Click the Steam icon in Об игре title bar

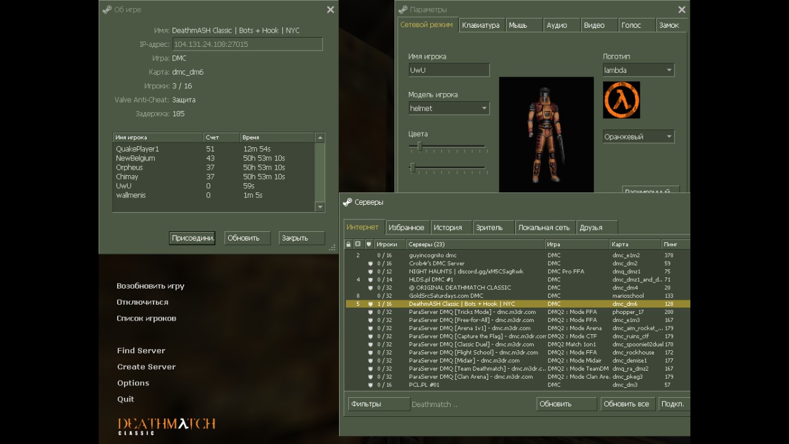pos(107,10)
